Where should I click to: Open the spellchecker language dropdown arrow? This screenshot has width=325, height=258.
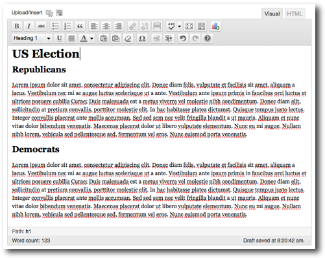coord(180,27)
